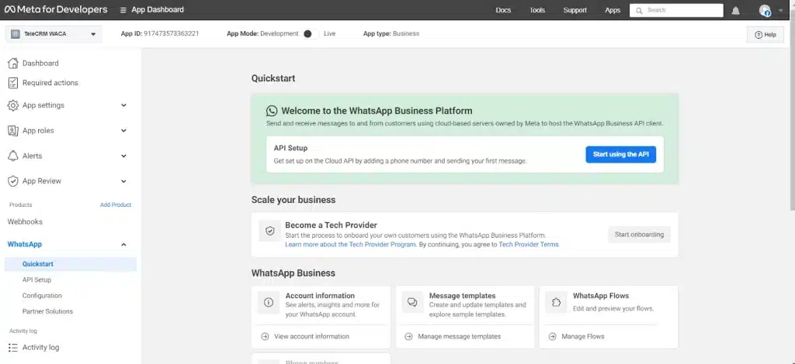Click the Dashboard home icon
The height and width of the screenshot is (364, 795).
point(12,64)
